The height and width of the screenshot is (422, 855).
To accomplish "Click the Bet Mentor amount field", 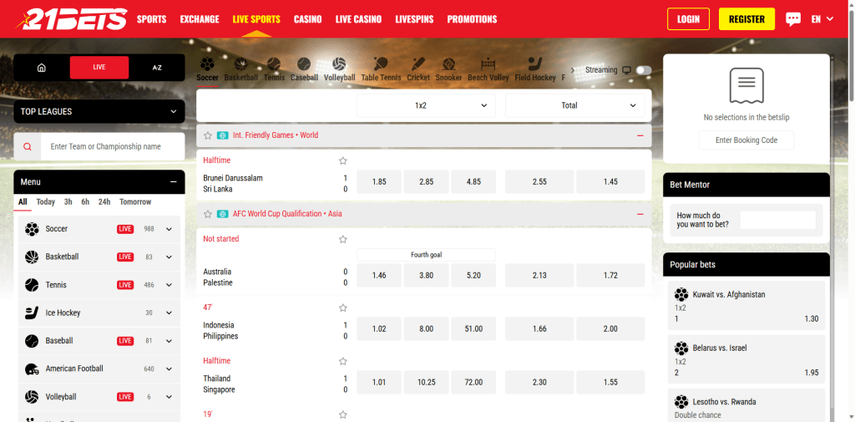I will (x=778, y=220).
